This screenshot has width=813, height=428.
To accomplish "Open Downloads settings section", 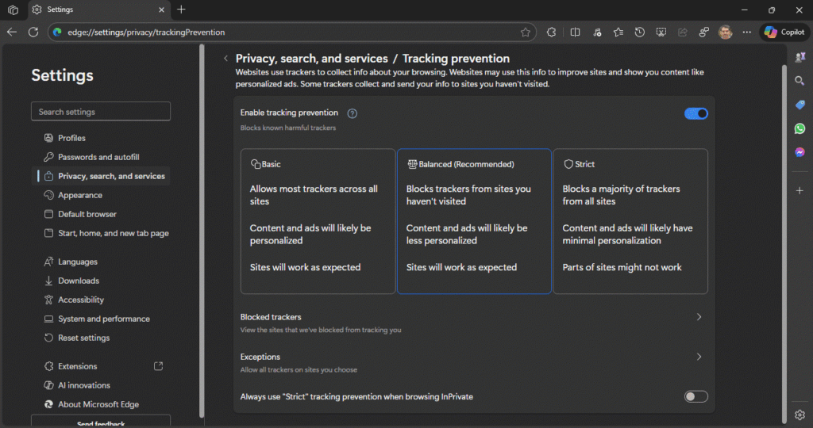I will pos(101,281).
